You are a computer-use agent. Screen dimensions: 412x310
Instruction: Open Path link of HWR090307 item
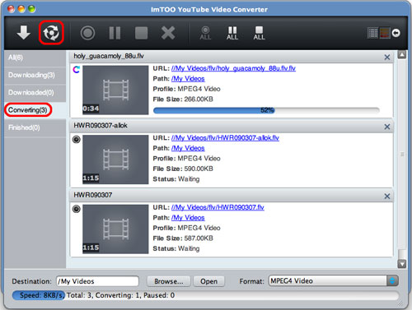(188, 218)
